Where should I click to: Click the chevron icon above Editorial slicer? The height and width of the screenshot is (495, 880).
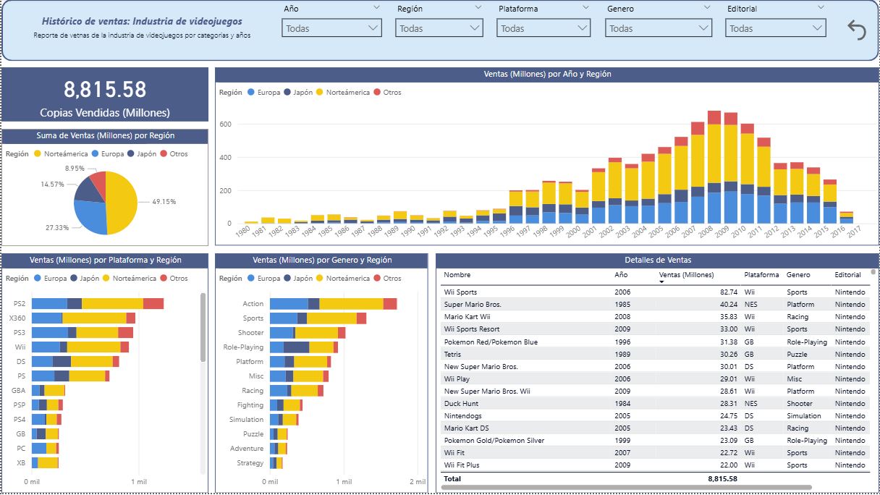[x=820, y=7]
